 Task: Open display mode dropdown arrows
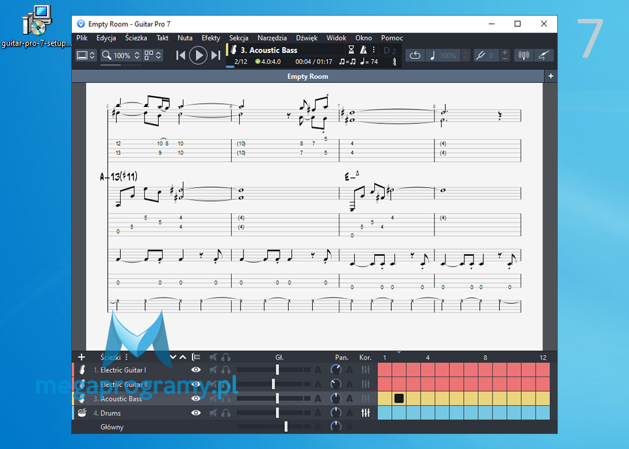pos(92,55)
